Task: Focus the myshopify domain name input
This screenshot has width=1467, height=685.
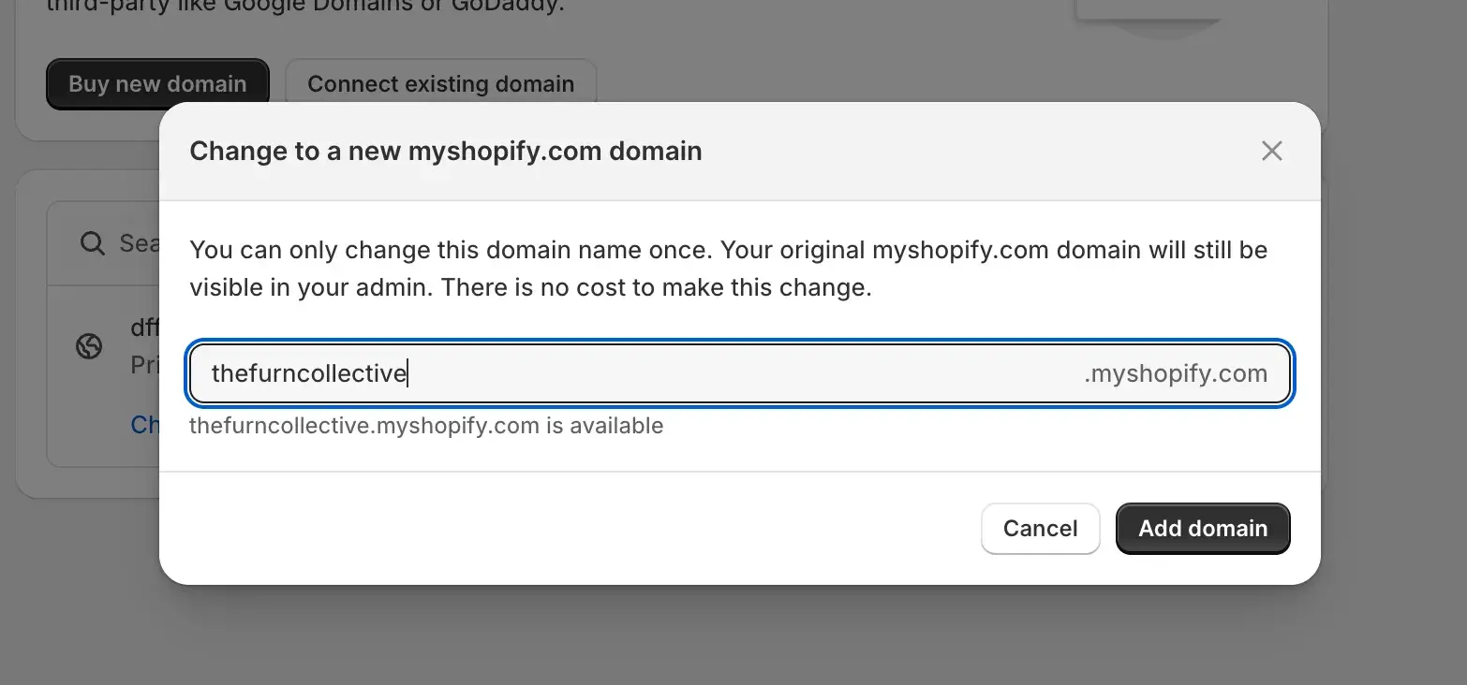Action: [x=637, y=374]
